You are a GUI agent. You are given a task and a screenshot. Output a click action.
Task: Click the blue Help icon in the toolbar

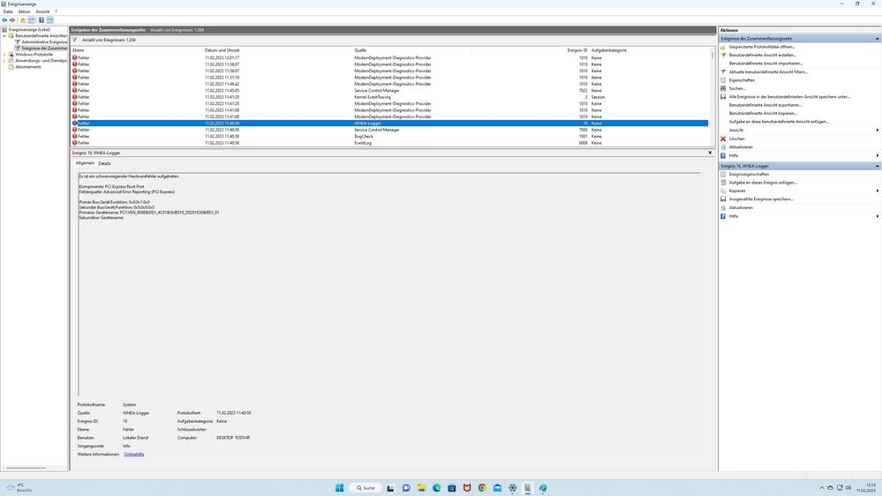(41, 19)
